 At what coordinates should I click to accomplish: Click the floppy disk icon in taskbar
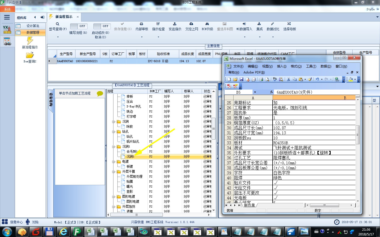pyautogui.click(x=49, y=232)
